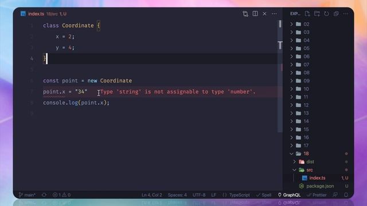Change end of line sequence LF
The image size is (367, 206).
[214, 195]
